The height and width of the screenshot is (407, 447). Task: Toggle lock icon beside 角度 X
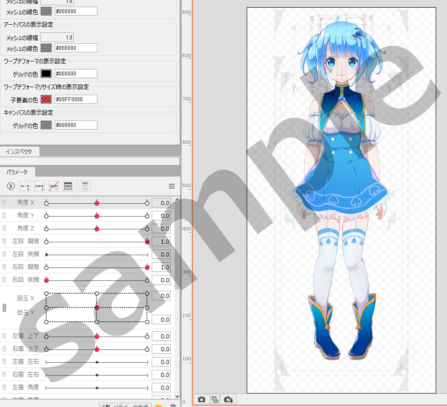tap(4, 203)
